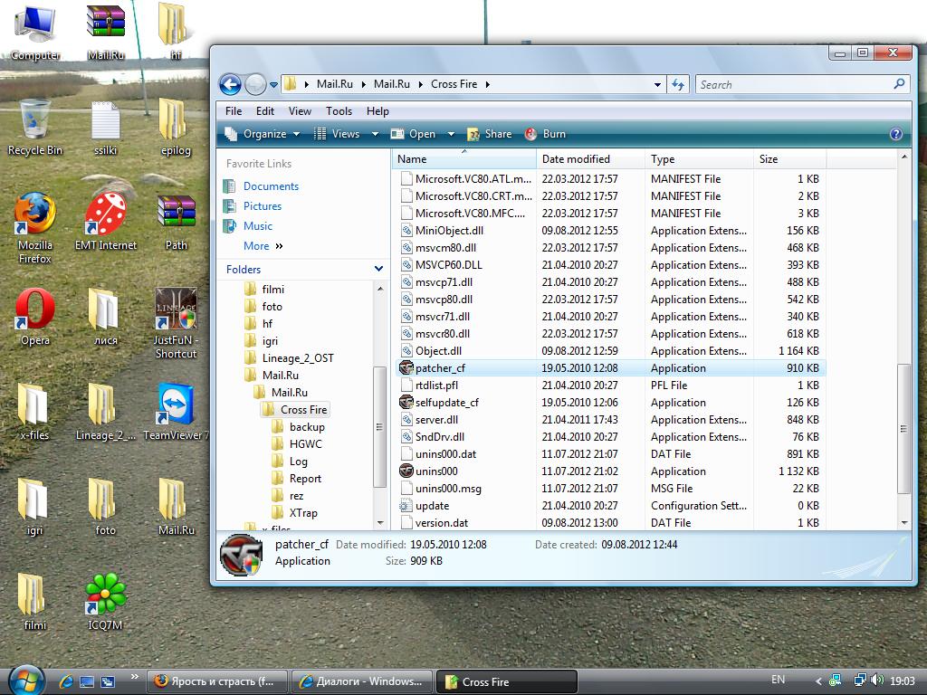The height and width of the screenshot is (695, 927).
Task: Open the Help menu
Action: 377,111
